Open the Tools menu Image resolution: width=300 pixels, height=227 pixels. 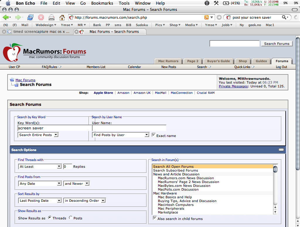124,3
